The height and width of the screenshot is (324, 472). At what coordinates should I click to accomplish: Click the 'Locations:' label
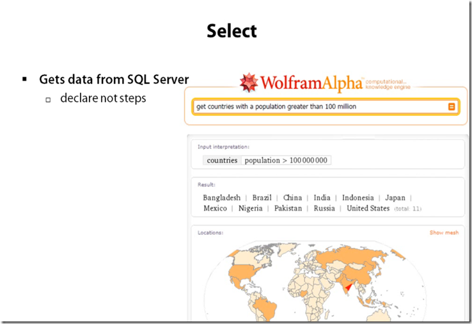click(210, 232)
